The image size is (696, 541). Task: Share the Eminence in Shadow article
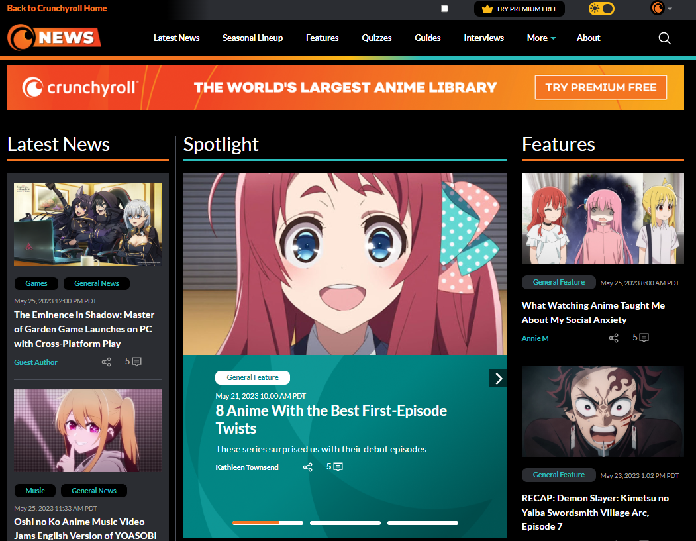106,362
